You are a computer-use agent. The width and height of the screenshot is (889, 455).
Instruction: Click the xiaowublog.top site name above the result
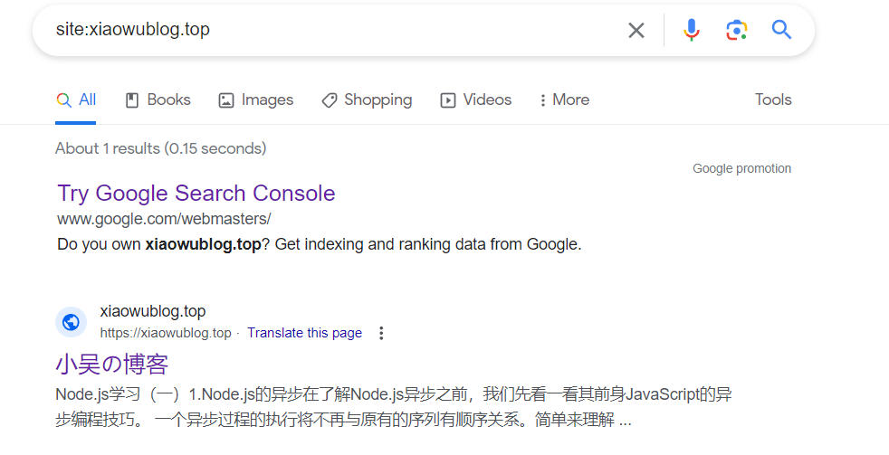point(153,312)
